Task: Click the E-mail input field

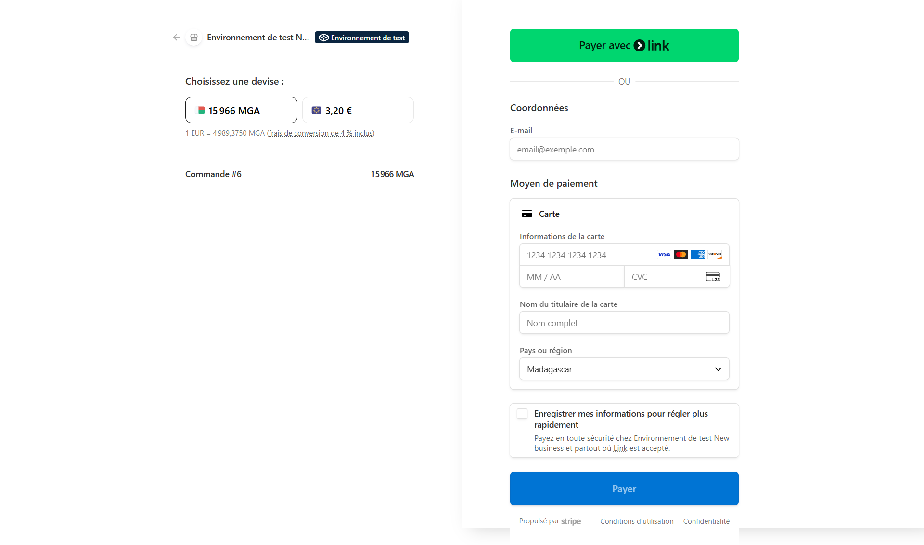Action: (624, 150)
